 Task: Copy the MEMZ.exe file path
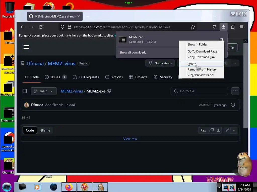(109, 91)
